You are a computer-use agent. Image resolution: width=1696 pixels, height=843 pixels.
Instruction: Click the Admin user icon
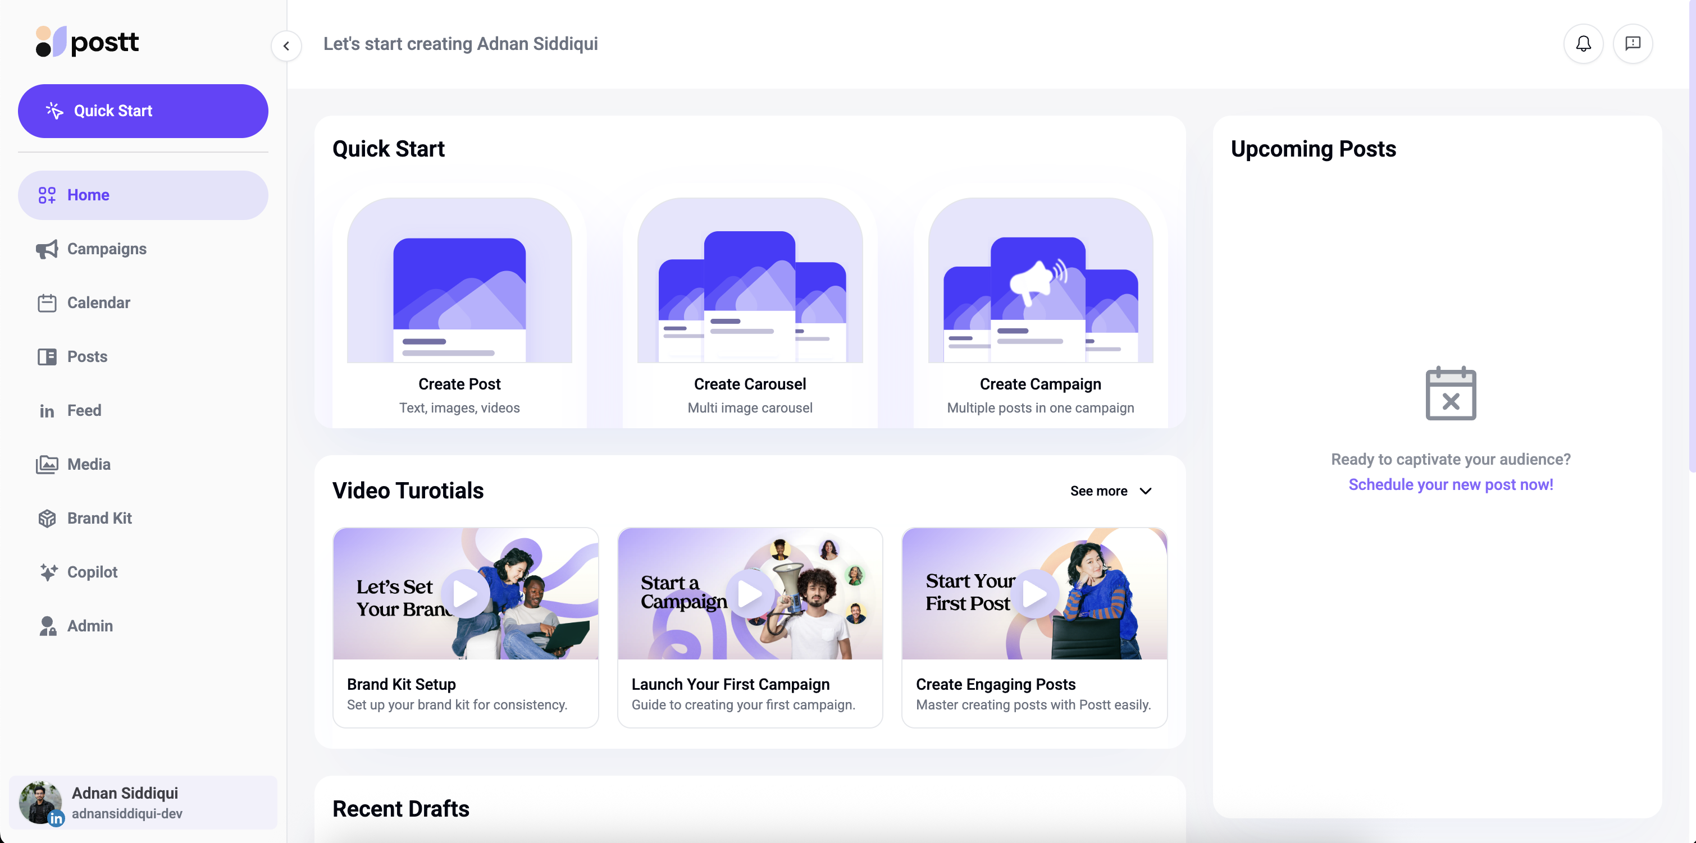tap(47, 626)
